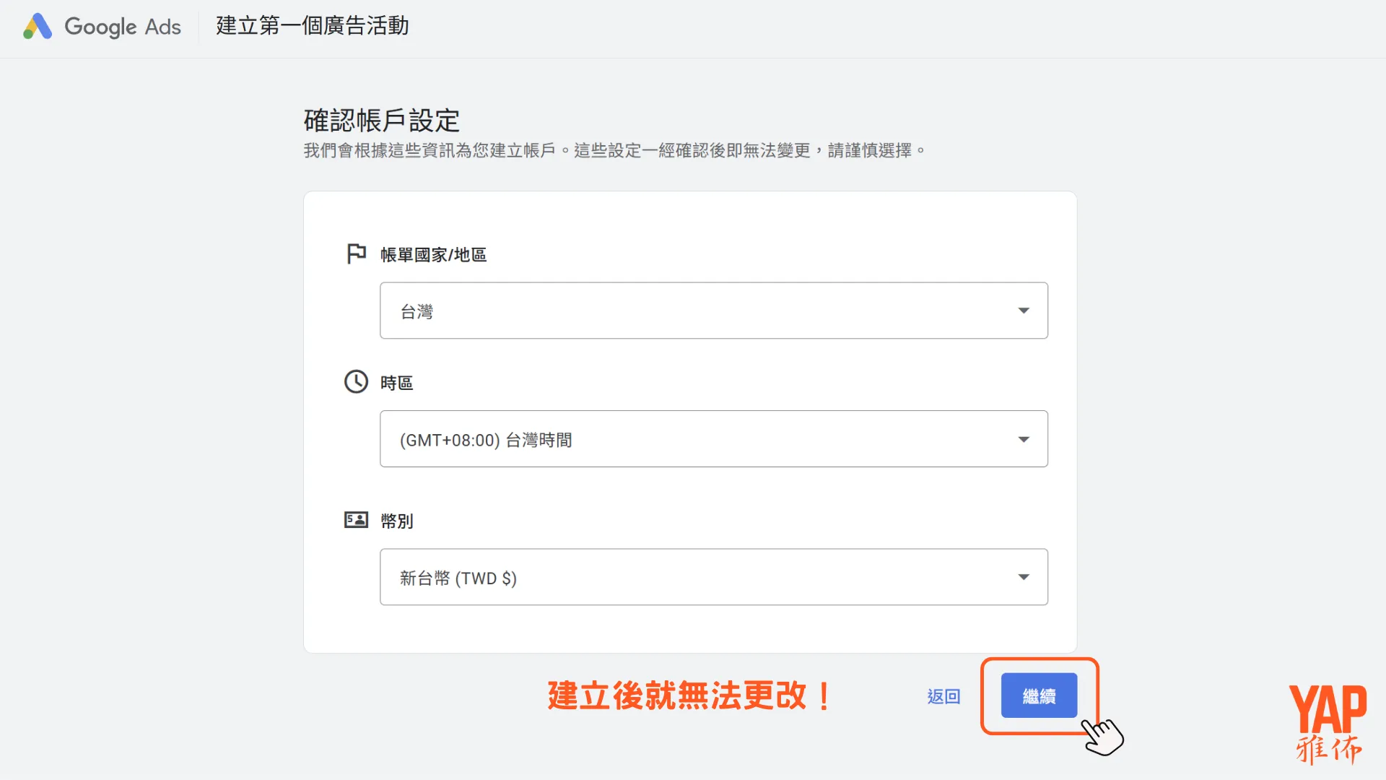Open the billing country dropdown showing 台灣

tap(713, 311)
